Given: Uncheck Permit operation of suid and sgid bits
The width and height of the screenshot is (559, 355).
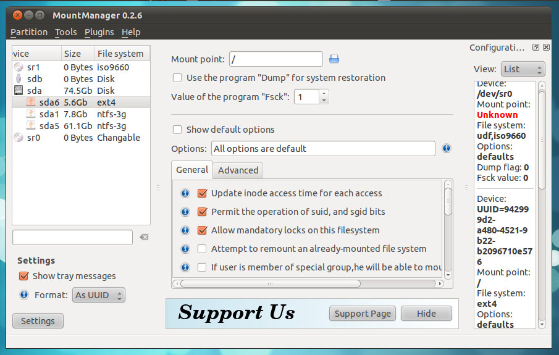Looking at the screenshot, I should coord(202,212).
